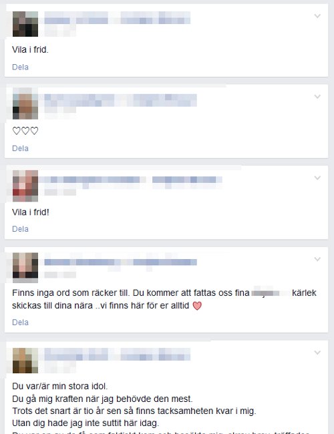This screenshot has width=334, height=434.
Task: Click the red heart emoji in the 'Finns inga ord' post
Action: click(x=197, y=306)
